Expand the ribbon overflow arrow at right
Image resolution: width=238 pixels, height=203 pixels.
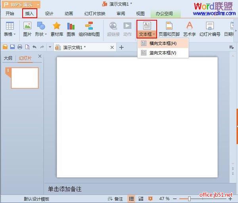pos(236,31)
